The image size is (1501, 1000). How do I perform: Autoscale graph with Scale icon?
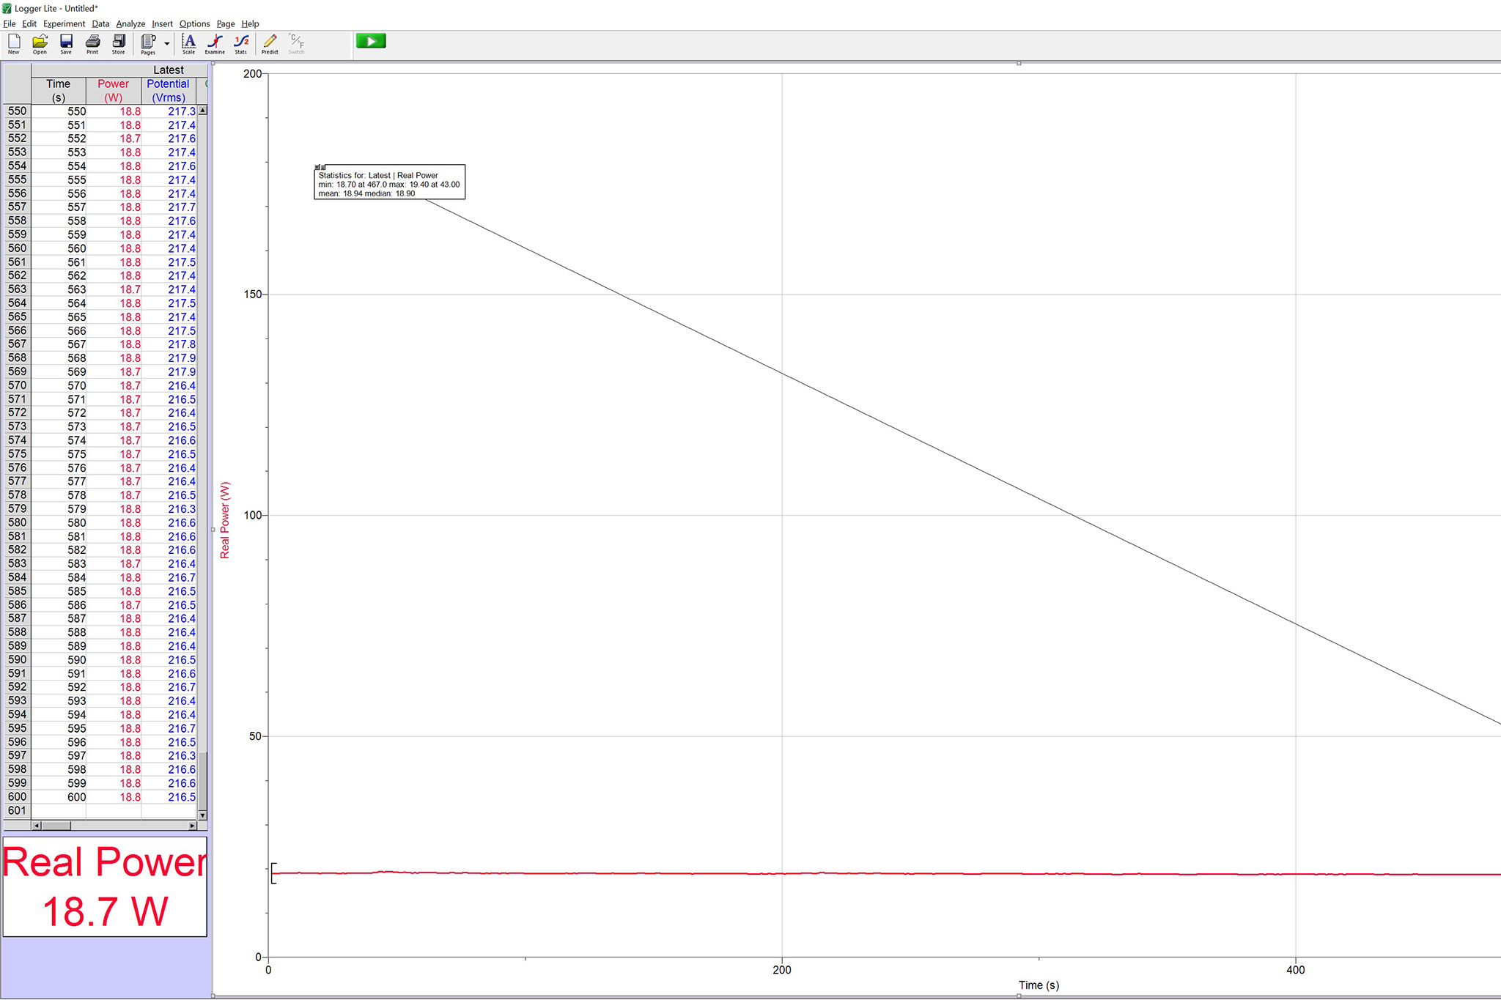click(188, 44)
